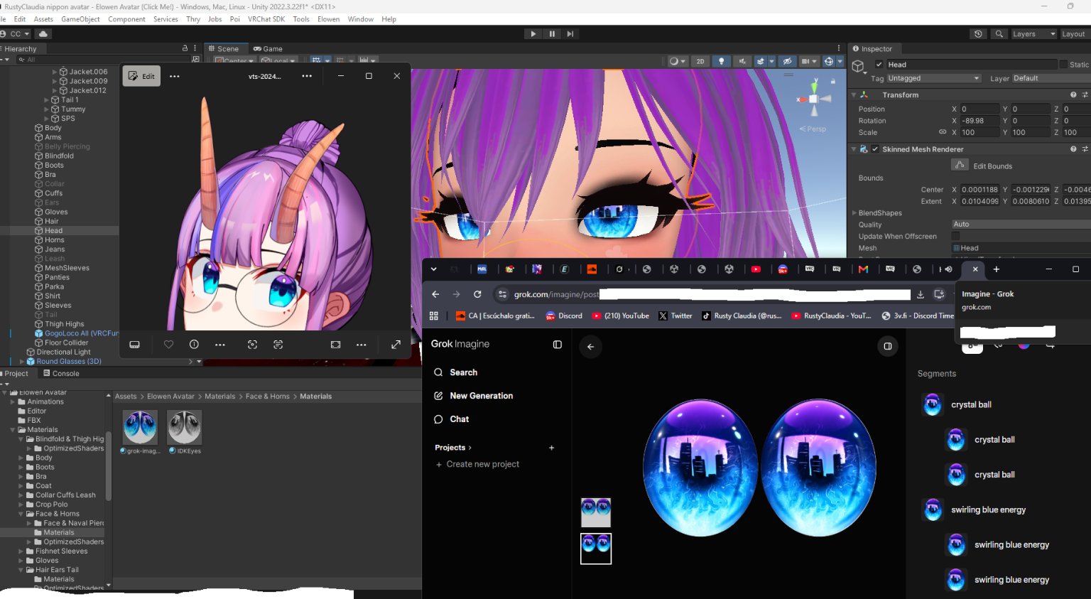Expand BlendShapes section in Inspector
This screenshot has width=1091, height=599.
tap(854, 213)
